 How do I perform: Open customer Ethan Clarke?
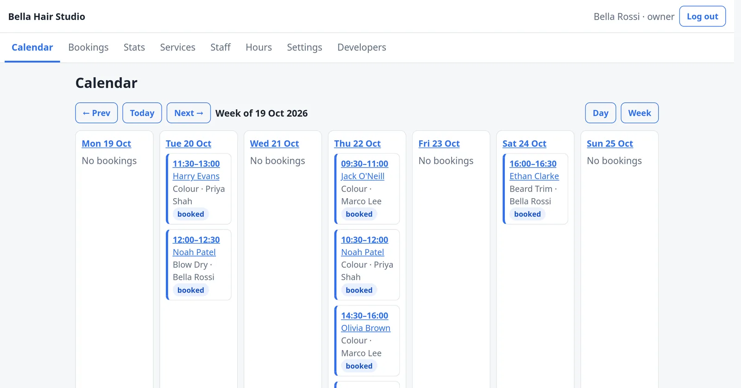[534, 176]
